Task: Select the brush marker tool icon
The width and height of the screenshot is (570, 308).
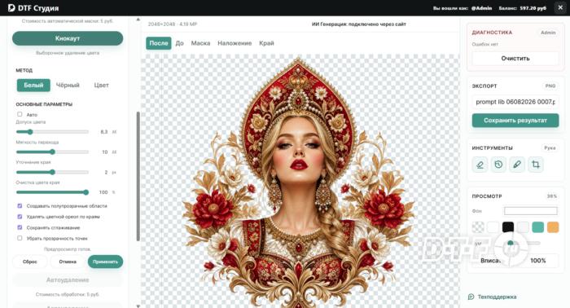Action: (x=517, y=165)
